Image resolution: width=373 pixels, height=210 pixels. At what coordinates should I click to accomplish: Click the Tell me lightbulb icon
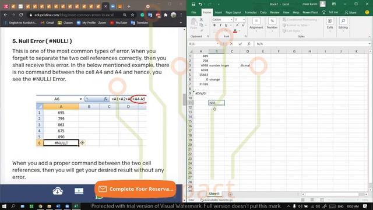(324, 12)
